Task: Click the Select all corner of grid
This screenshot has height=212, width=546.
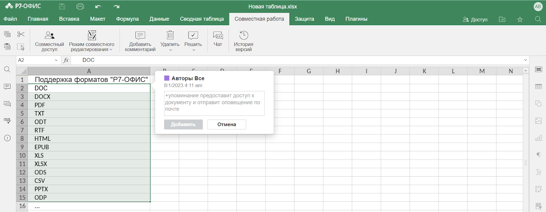Action: tap(22, 71)
